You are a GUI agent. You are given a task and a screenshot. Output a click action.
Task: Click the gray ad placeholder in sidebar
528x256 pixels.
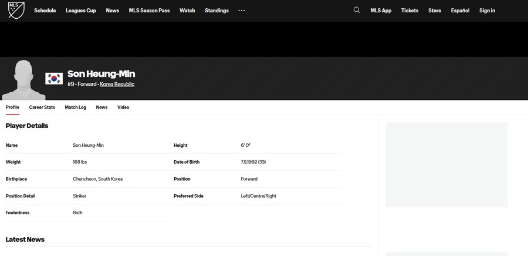point(446,165)
